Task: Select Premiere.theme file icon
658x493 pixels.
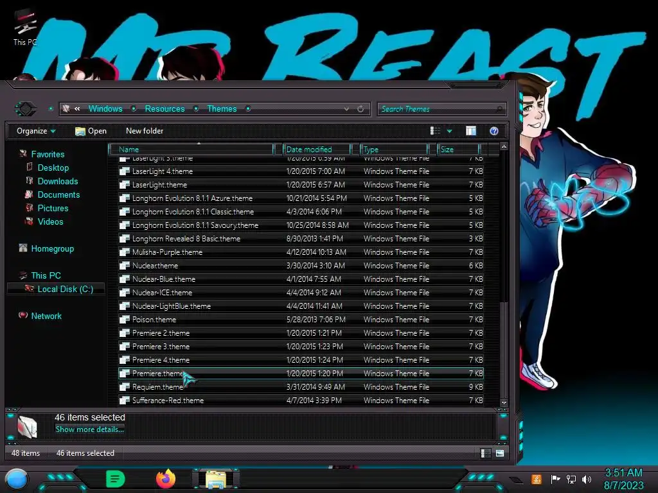Action: point(124,373)
